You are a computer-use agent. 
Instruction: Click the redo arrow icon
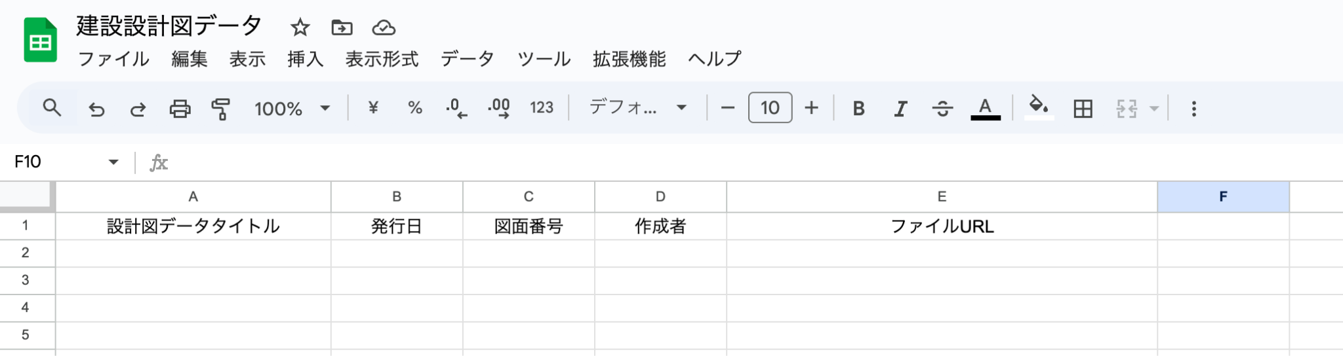[138, 109]
